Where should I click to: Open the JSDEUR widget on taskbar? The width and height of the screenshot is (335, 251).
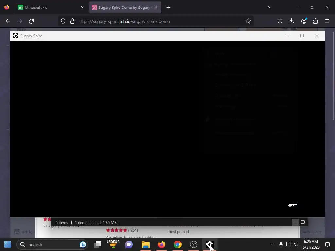113,244
